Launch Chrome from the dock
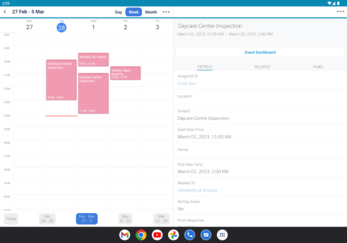Viewport: 347px width, 243px height. coord(141,235)
